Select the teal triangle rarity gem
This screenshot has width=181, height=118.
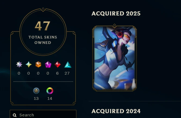(x=68, y=65)
